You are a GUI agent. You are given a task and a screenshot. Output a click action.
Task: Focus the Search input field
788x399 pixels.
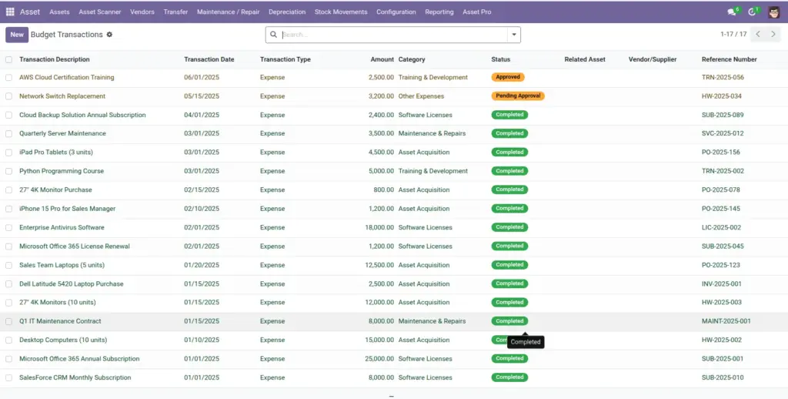394,35
